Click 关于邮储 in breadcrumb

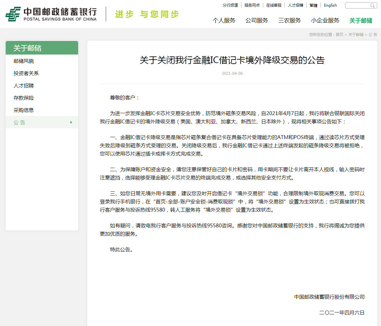click(x=356, y=35)
